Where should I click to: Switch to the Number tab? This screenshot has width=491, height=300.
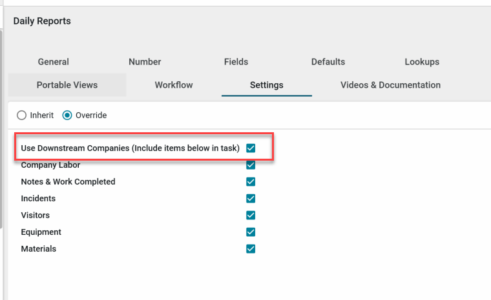[x=145, y=62]
